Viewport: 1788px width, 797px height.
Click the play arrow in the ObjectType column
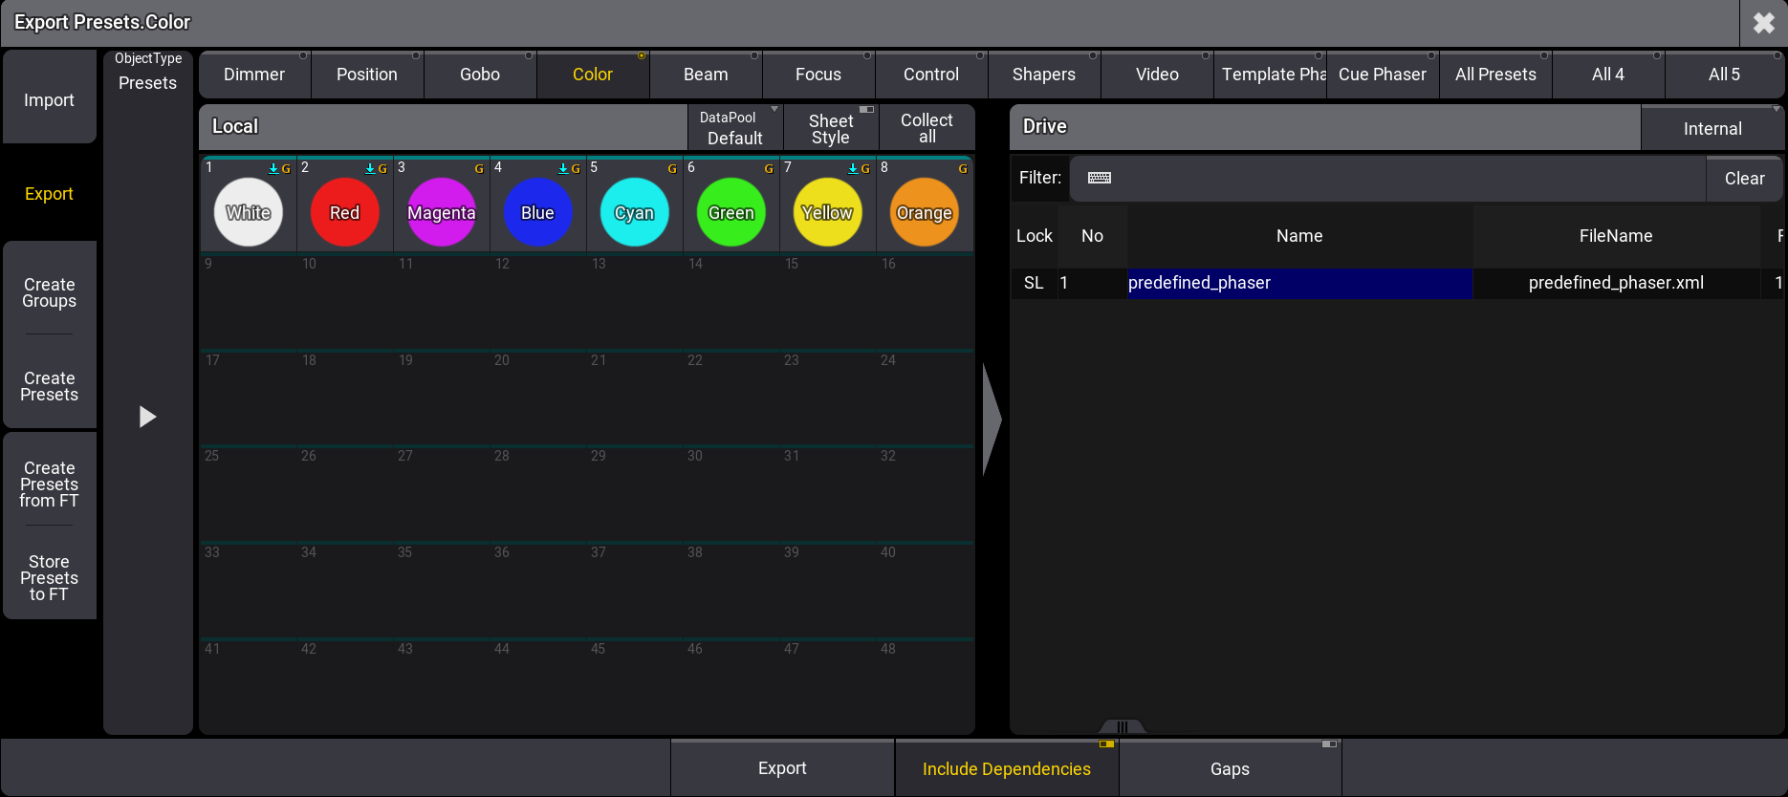click(x=147, y=417)
